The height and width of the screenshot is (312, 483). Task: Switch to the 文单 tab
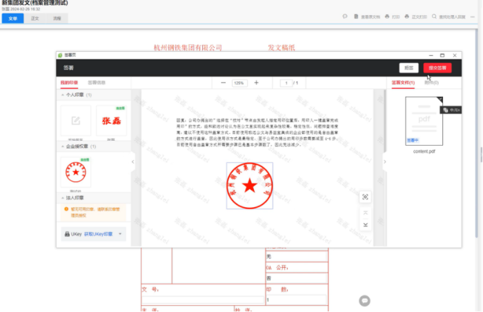pos(12,19)
